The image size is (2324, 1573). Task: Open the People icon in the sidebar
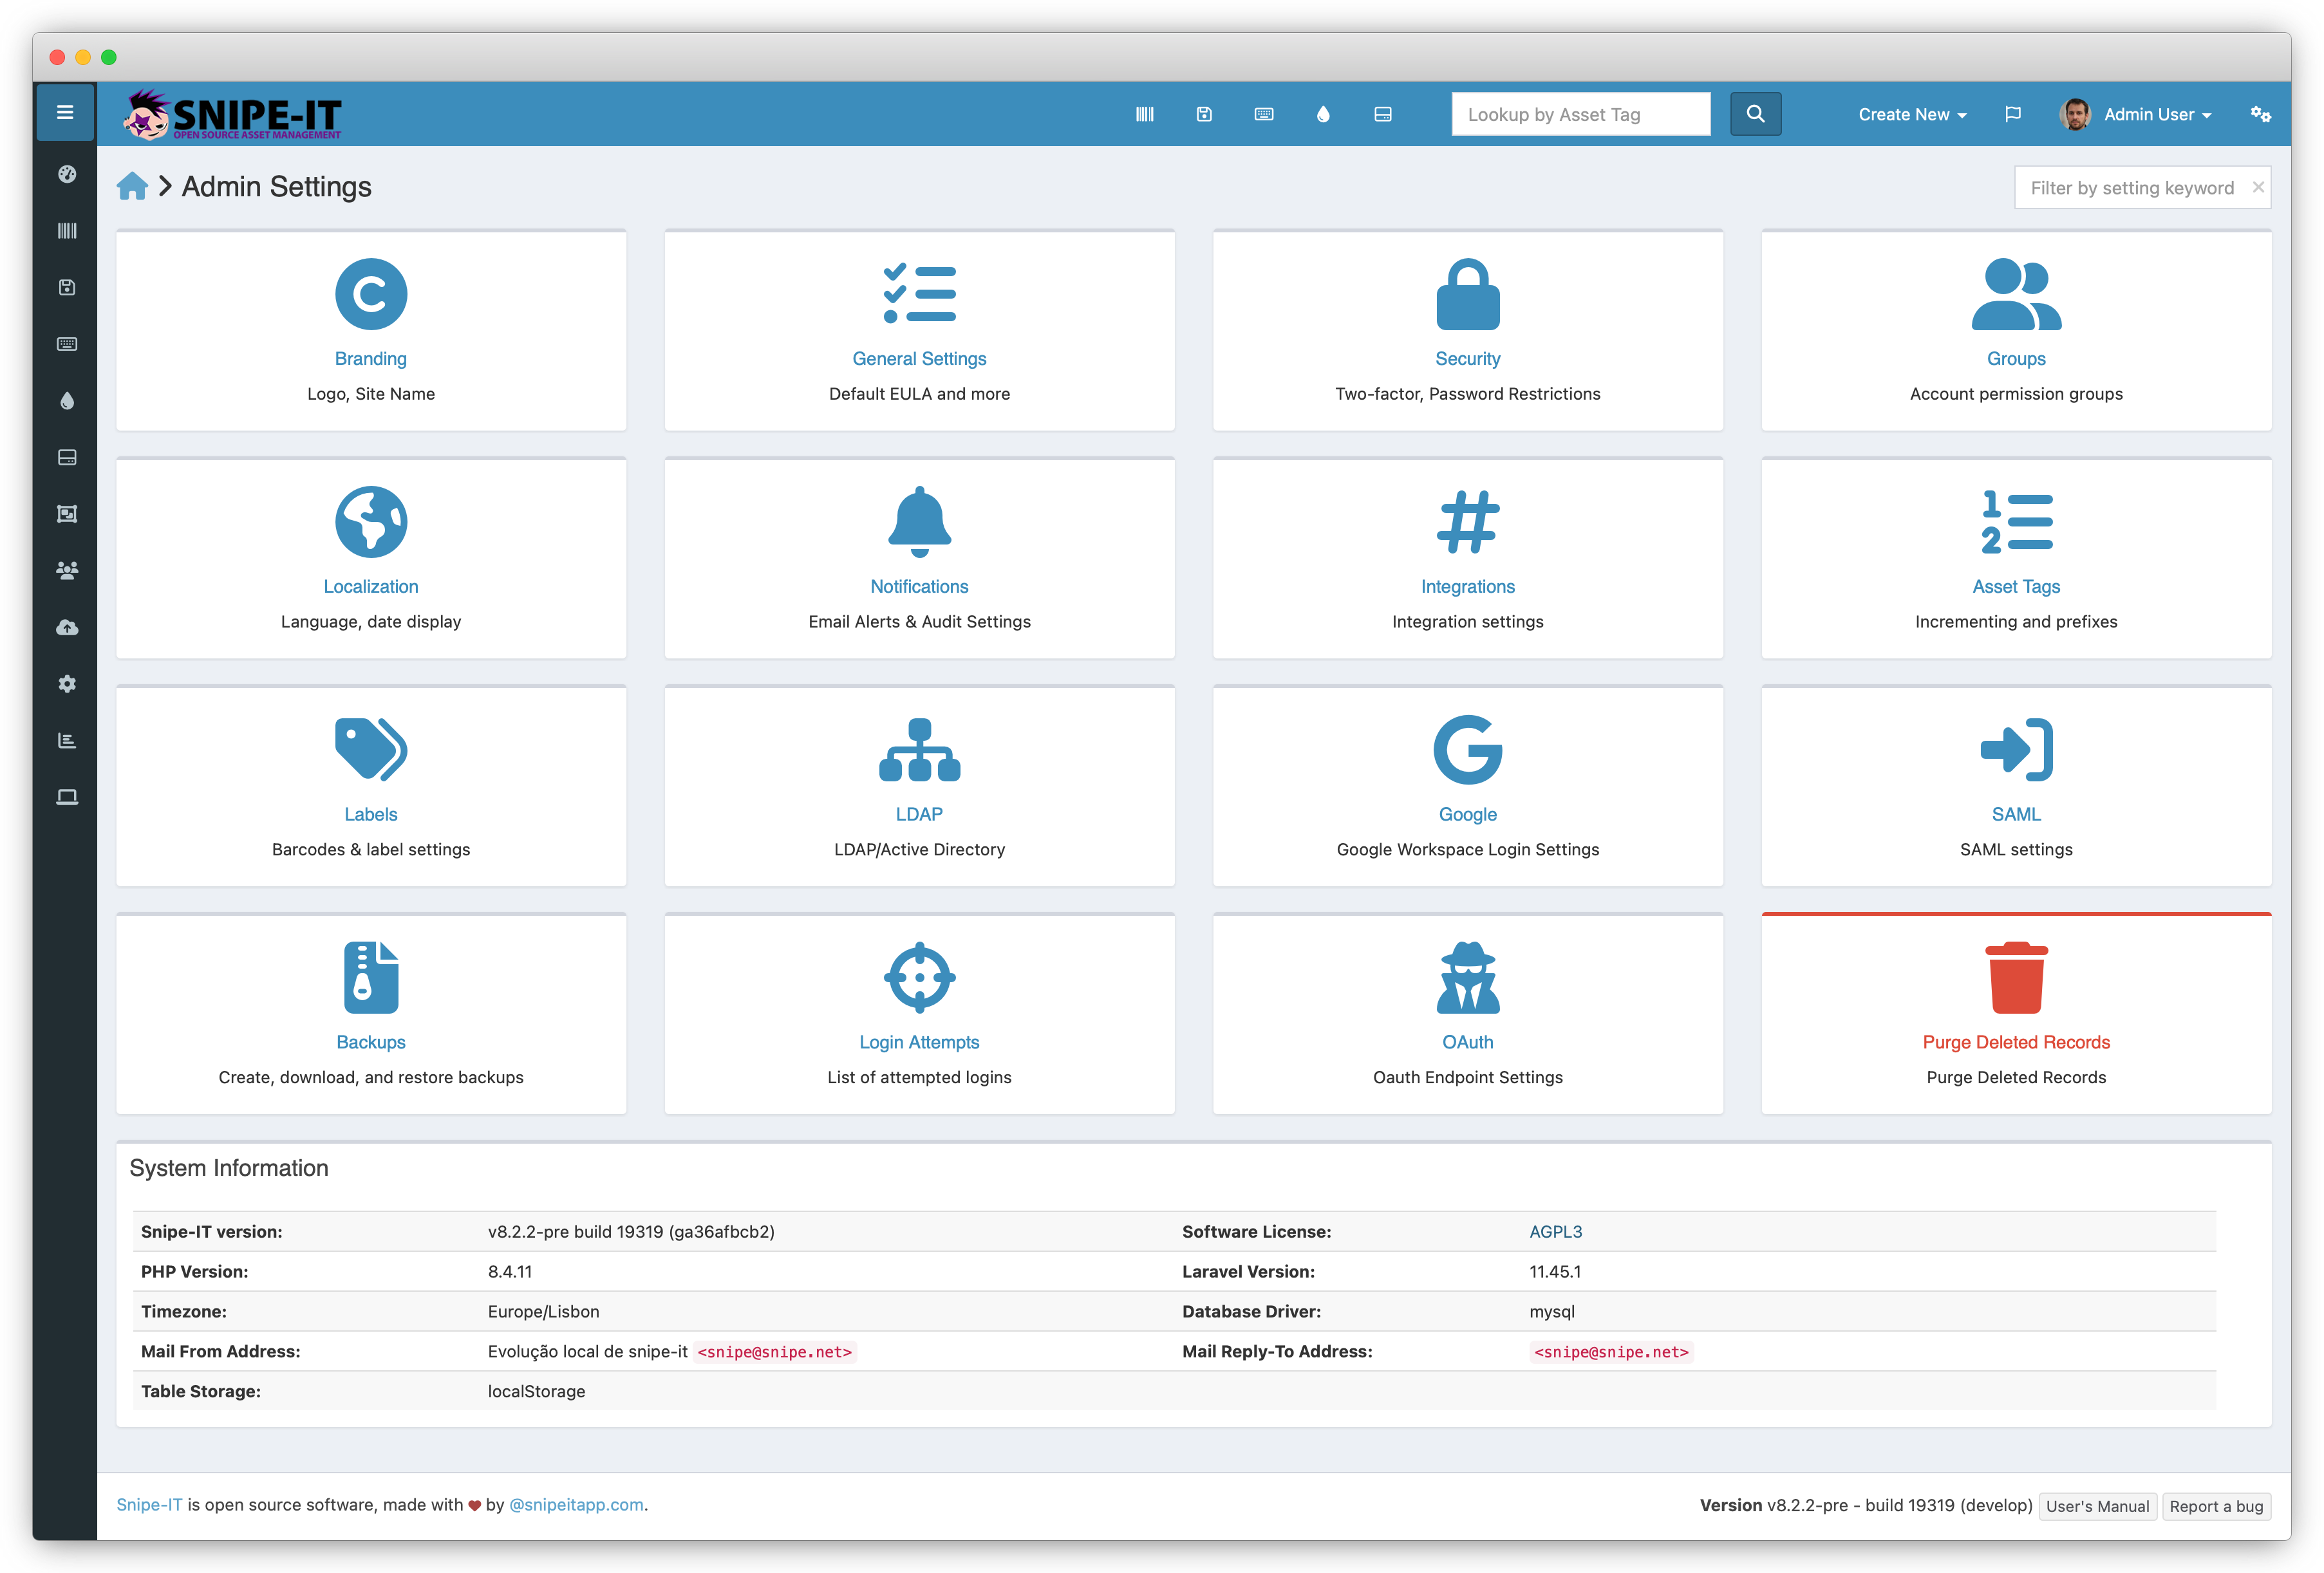67,571
